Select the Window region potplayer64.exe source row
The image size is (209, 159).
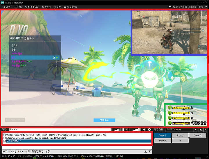[79, 135]
